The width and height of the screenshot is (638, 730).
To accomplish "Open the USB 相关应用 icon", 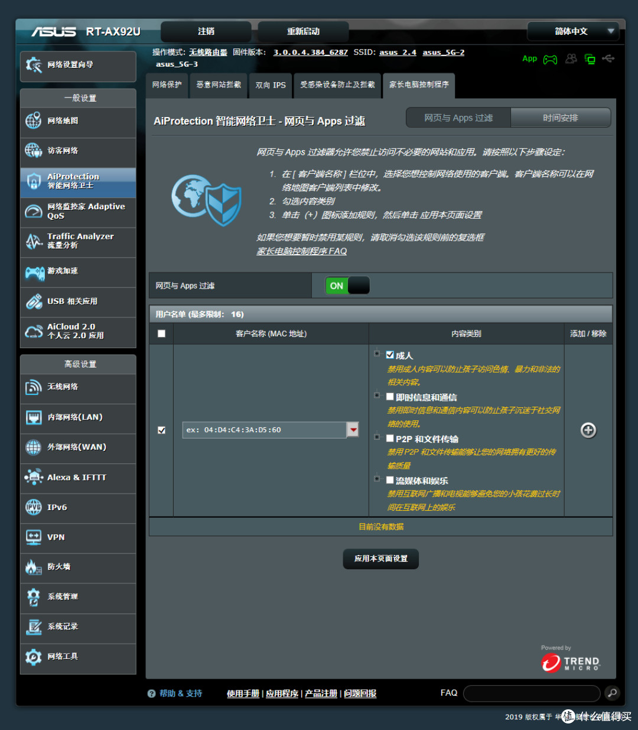I will click(x=33, y=301).
